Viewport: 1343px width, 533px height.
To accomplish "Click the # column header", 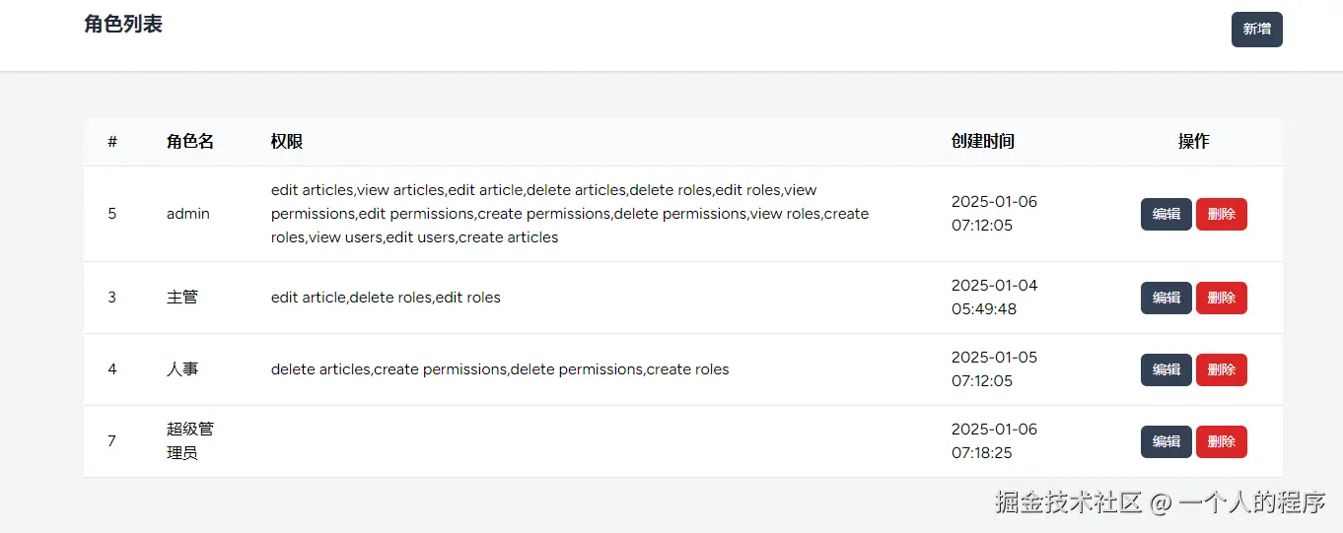I will coord(112,142).
